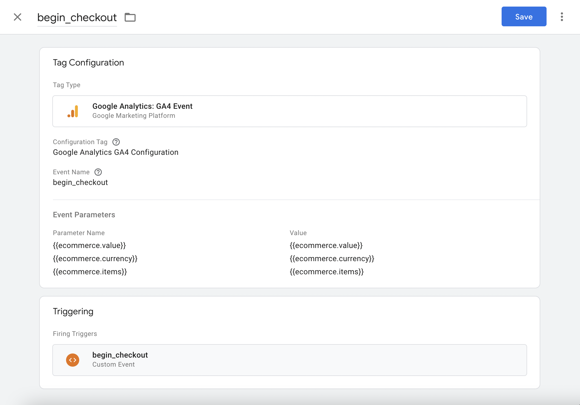Click the begin_checkout event name value
The image size is (580, 405).
pyautogui.click(x=80, y=182)
